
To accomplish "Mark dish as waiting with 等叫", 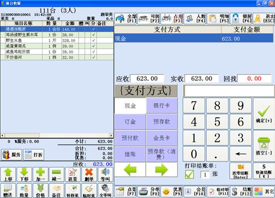I will [x=106, y=175].
